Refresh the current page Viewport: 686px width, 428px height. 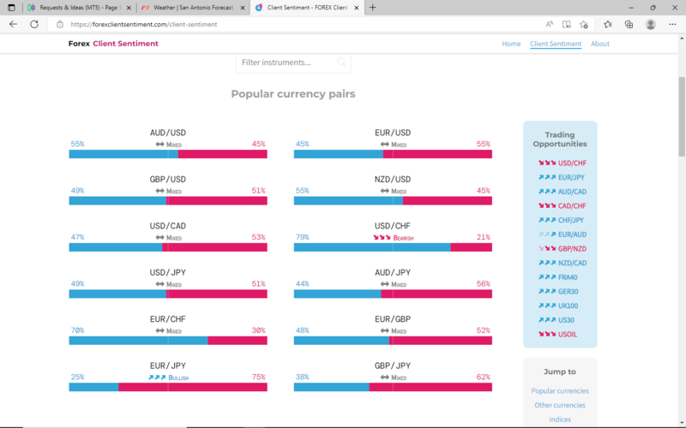[x=34, y=24]
